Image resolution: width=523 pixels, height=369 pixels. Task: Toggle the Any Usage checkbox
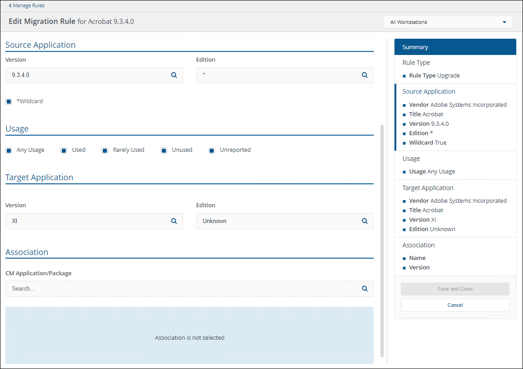pyautogui.click(x=9, y=150)
